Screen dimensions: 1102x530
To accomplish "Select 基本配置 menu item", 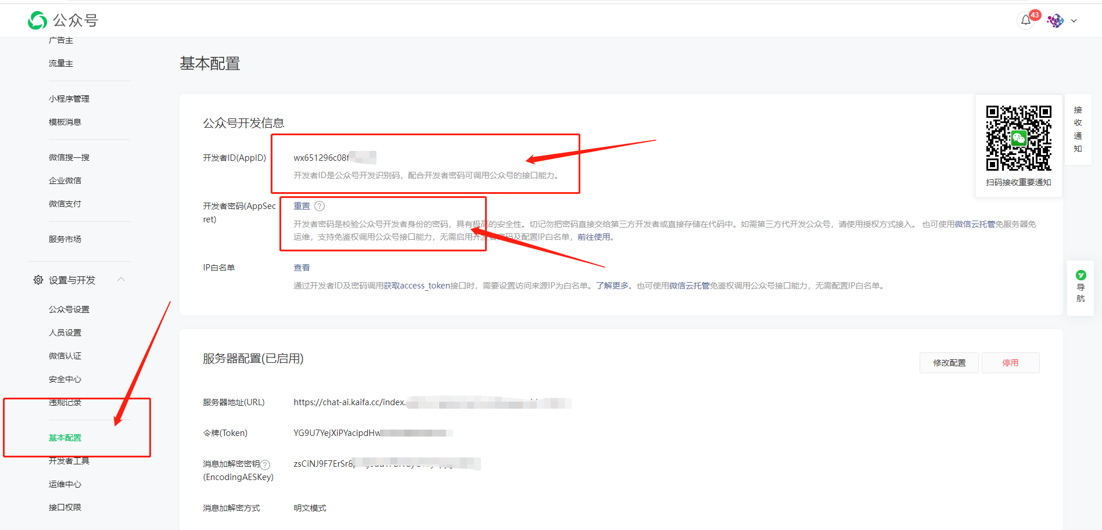I will [65, 438].
